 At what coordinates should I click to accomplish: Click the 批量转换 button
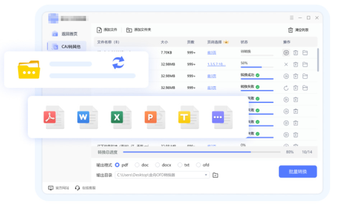coord(298,171)
